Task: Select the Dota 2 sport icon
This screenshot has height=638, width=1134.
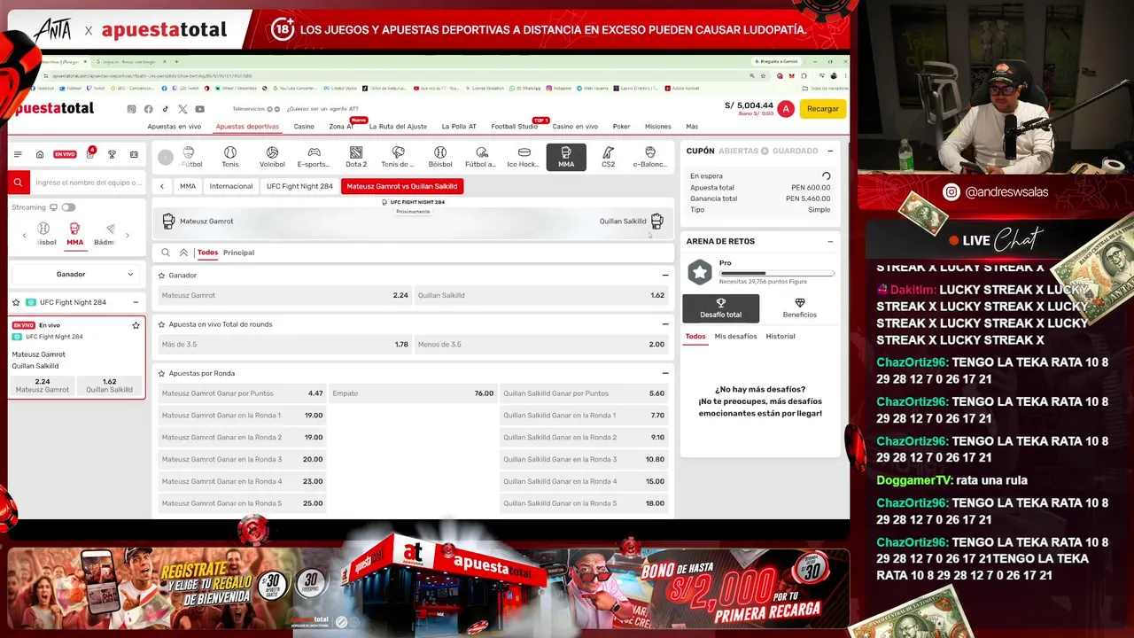Action: (356, 157)
